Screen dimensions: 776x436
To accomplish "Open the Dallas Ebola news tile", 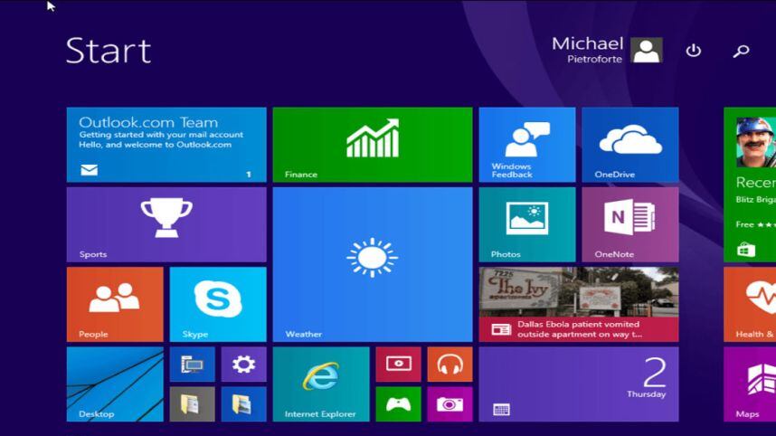I will [578, 303].
